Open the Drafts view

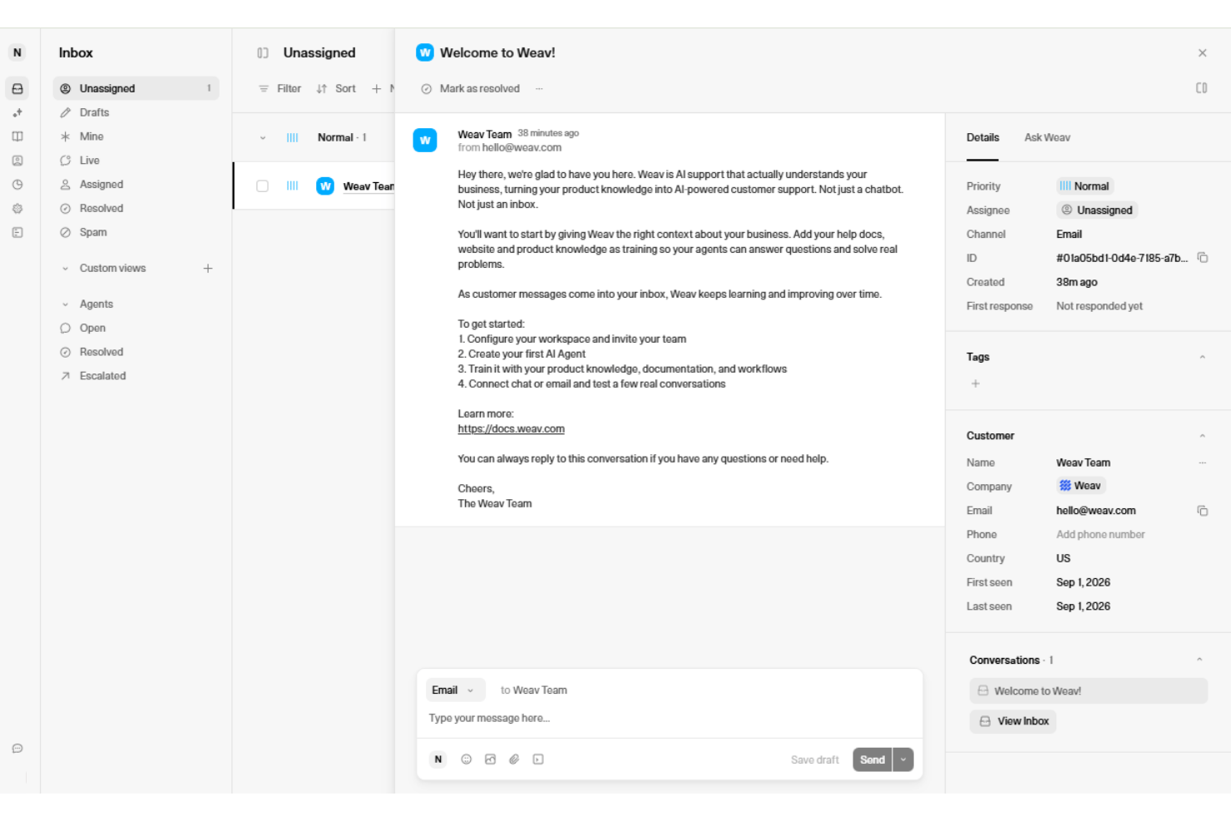(x=136, y=112)
